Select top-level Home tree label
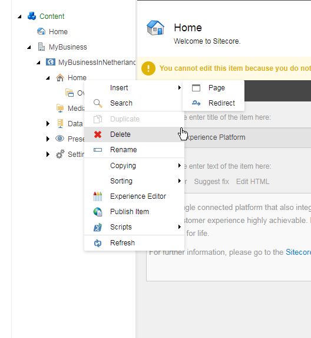This screenshot has height=338, width=311. pyautogui.click(x=58, y=32)
